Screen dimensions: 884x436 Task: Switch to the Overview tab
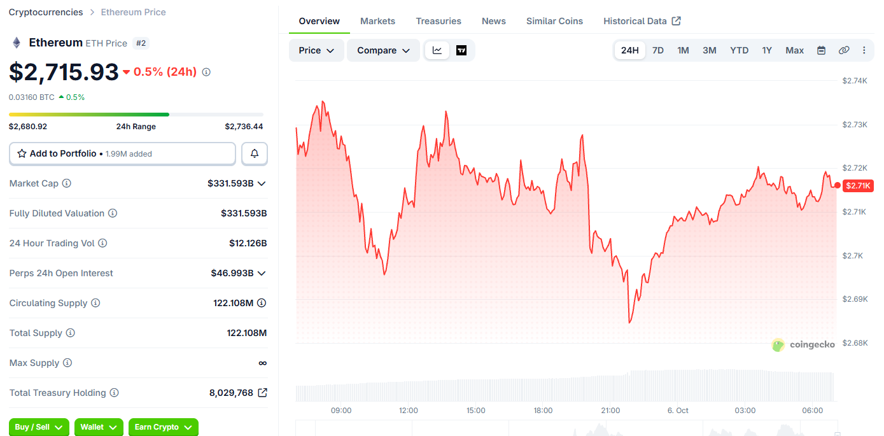pyautogui.click(x=319, y=21)
